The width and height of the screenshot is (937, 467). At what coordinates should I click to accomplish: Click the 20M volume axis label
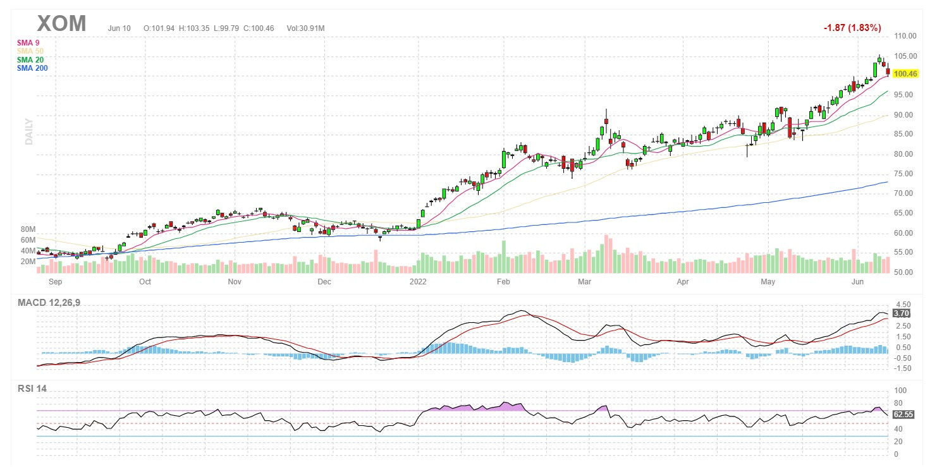[x=28, y=261]
